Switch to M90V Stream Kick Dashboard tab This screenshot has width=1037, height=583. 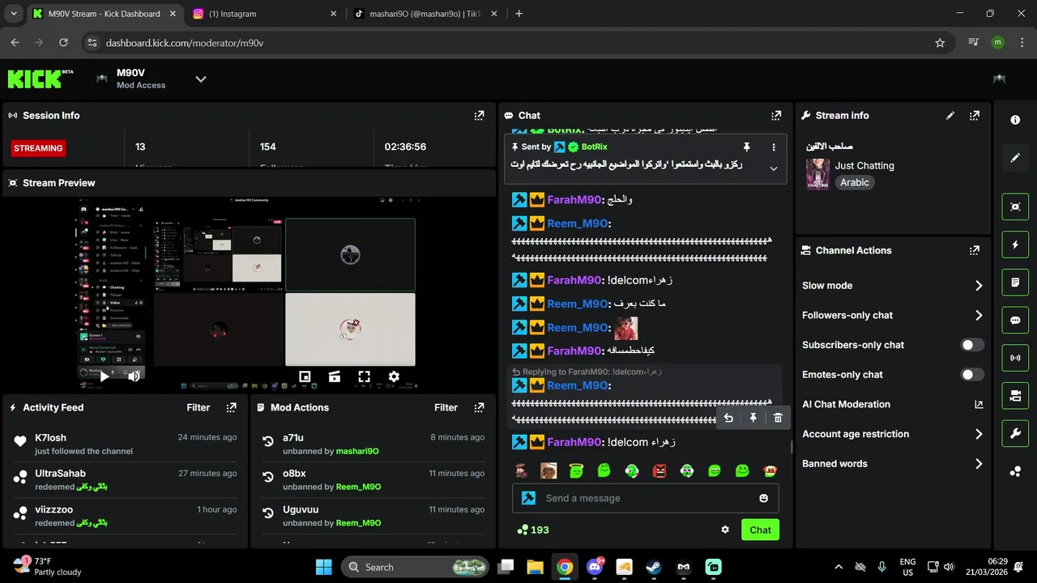105,14
